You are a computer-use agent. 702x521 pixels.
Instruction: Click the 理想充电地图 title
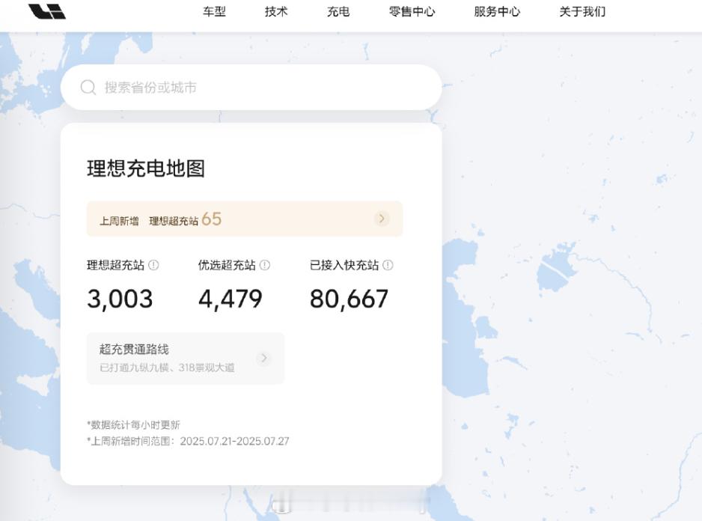point(146,168)
